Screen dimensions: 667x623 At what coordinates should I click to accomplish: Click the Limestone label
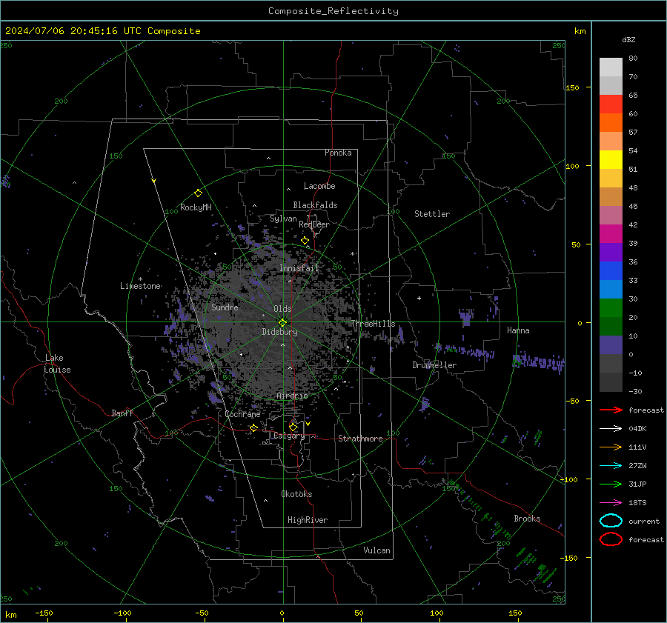point(140,286)
